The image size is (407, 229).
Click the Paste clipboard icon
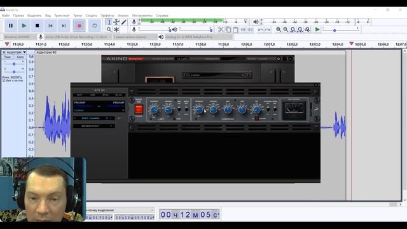(x=235, y=30)
